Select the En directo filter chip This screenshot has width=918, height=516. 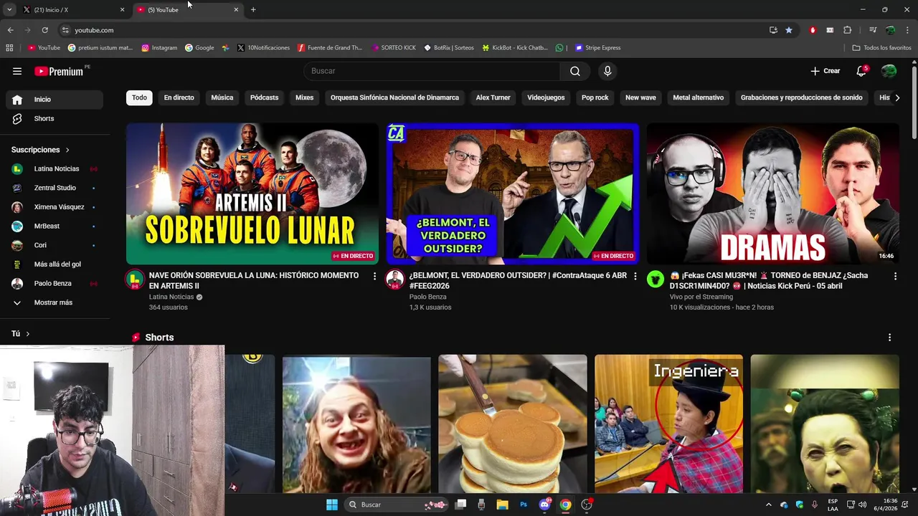pos(179,97)
